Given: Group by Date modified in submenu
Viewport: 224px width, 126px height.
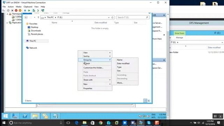Looking at the screenshot, I should 125,63.
